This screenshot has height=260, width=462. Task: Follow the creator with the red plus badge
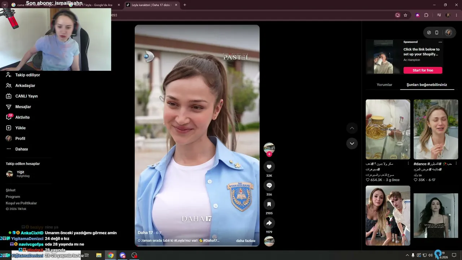coord(269,154)
